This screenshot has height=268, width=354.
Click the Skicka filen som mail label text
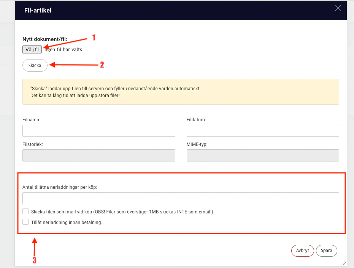[x=122, y=212]
